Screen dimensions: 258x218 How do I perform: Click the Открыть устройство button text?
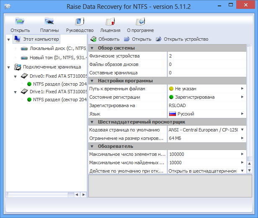[x=186, y=39]
